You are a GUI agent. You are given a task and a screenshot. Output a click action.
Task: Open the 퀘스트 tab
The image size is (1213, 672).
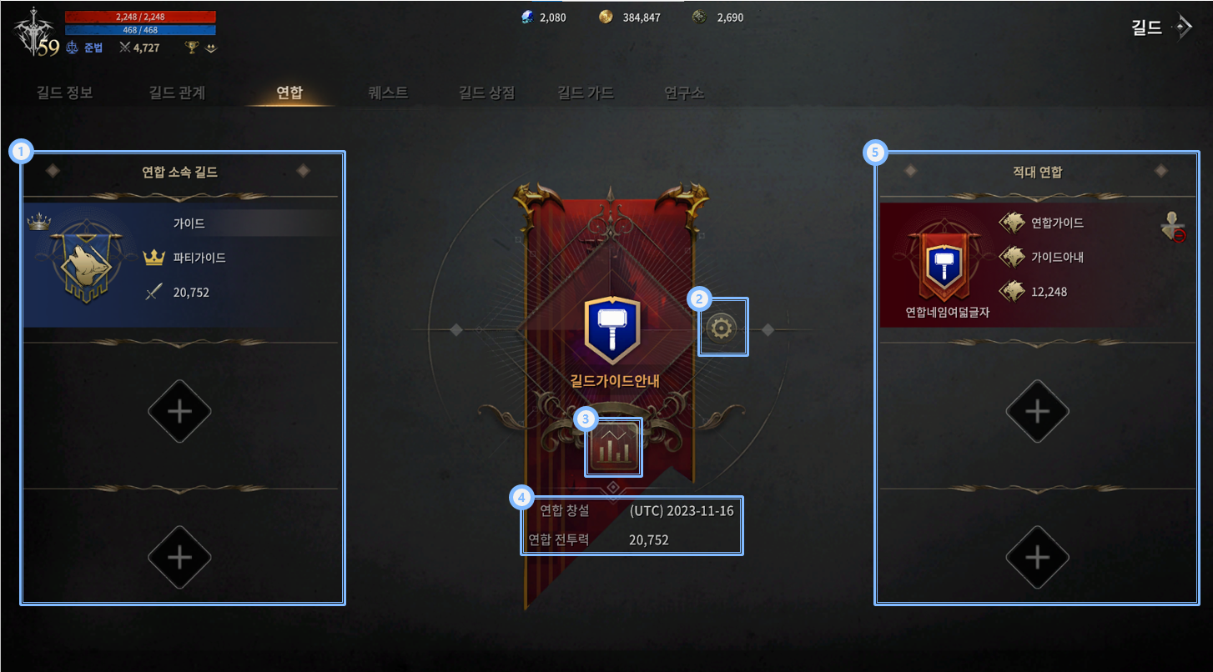coord(388,93)
